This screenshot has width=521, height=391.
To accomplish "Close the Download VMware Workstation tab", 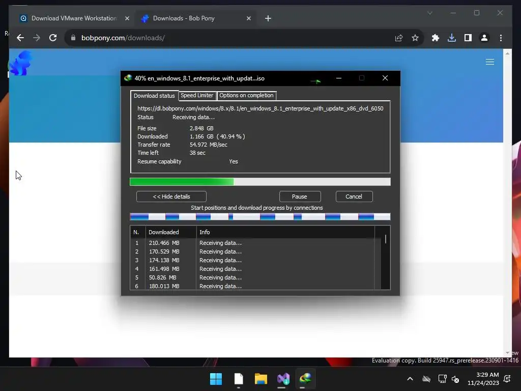I will click(x=127, y=18).
